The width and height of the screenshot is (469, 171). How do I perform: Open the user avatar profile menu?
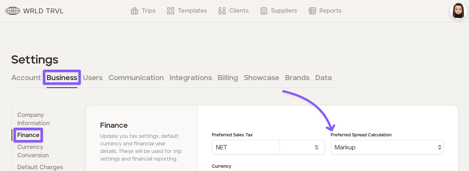[x=458, y=11]
